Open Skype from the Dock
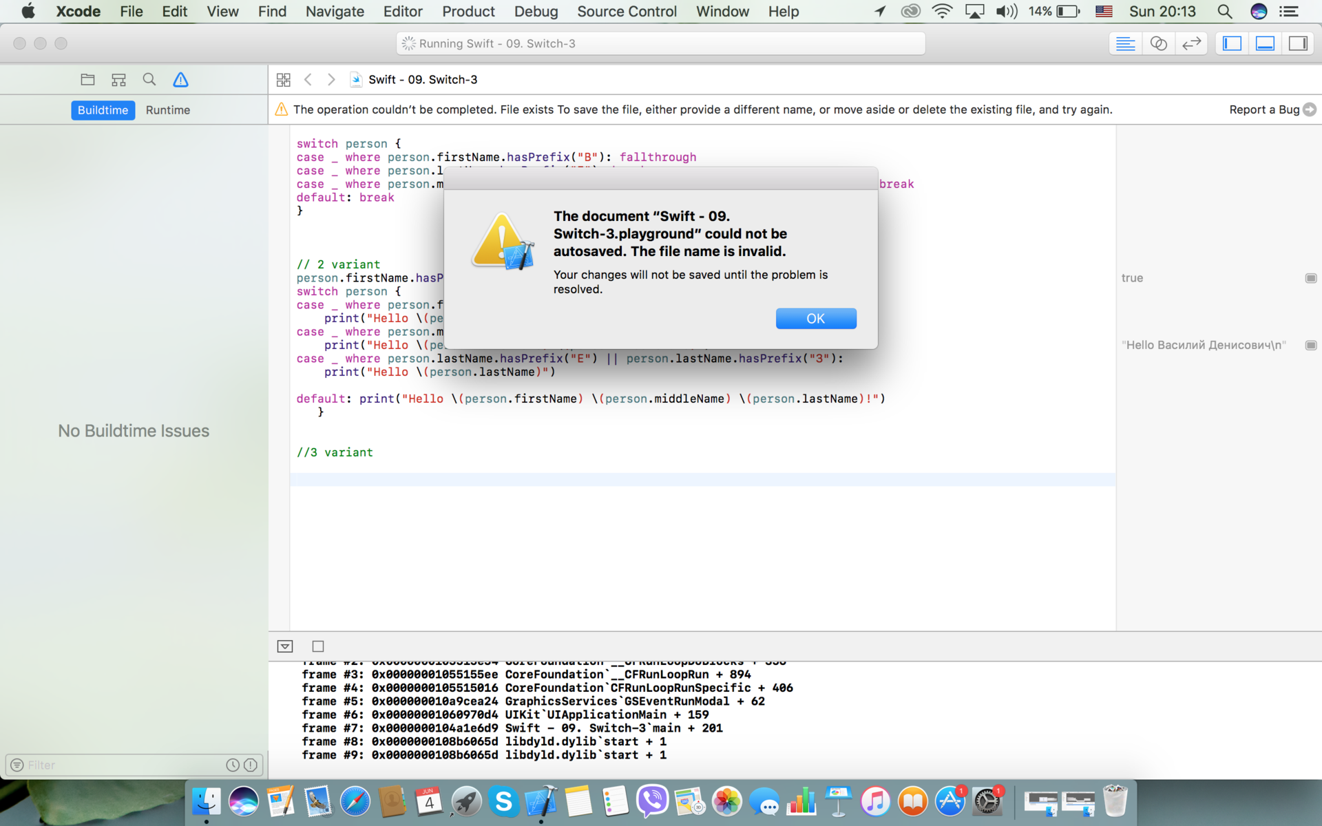This screenshot has width=1322, height=826. 504,801
